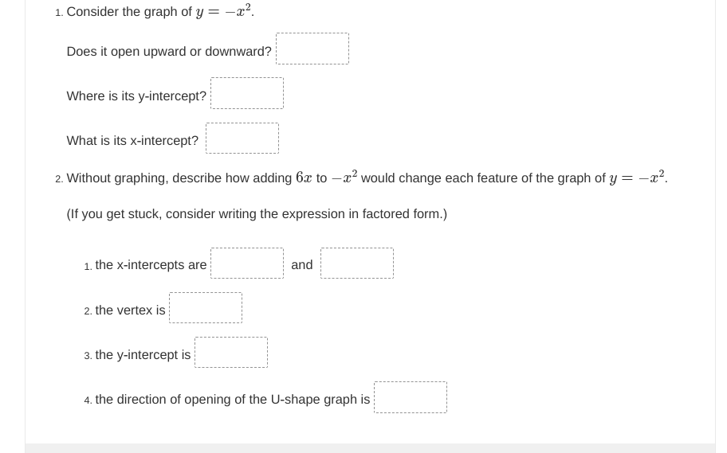The height and width of the screenshot is (453, 727).
Task: Select the "the vertex is" answer box
Action: pyautogui.click(x=205, y=307)
